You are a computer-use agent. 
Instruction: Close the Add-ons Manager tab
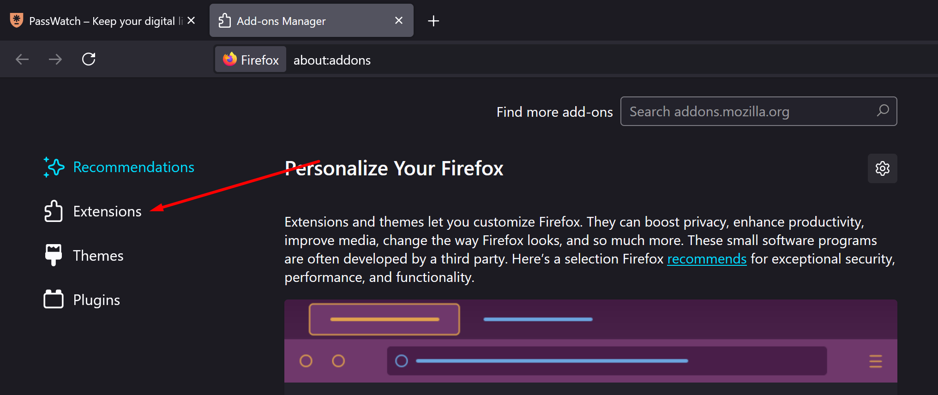tap(399, 20)
